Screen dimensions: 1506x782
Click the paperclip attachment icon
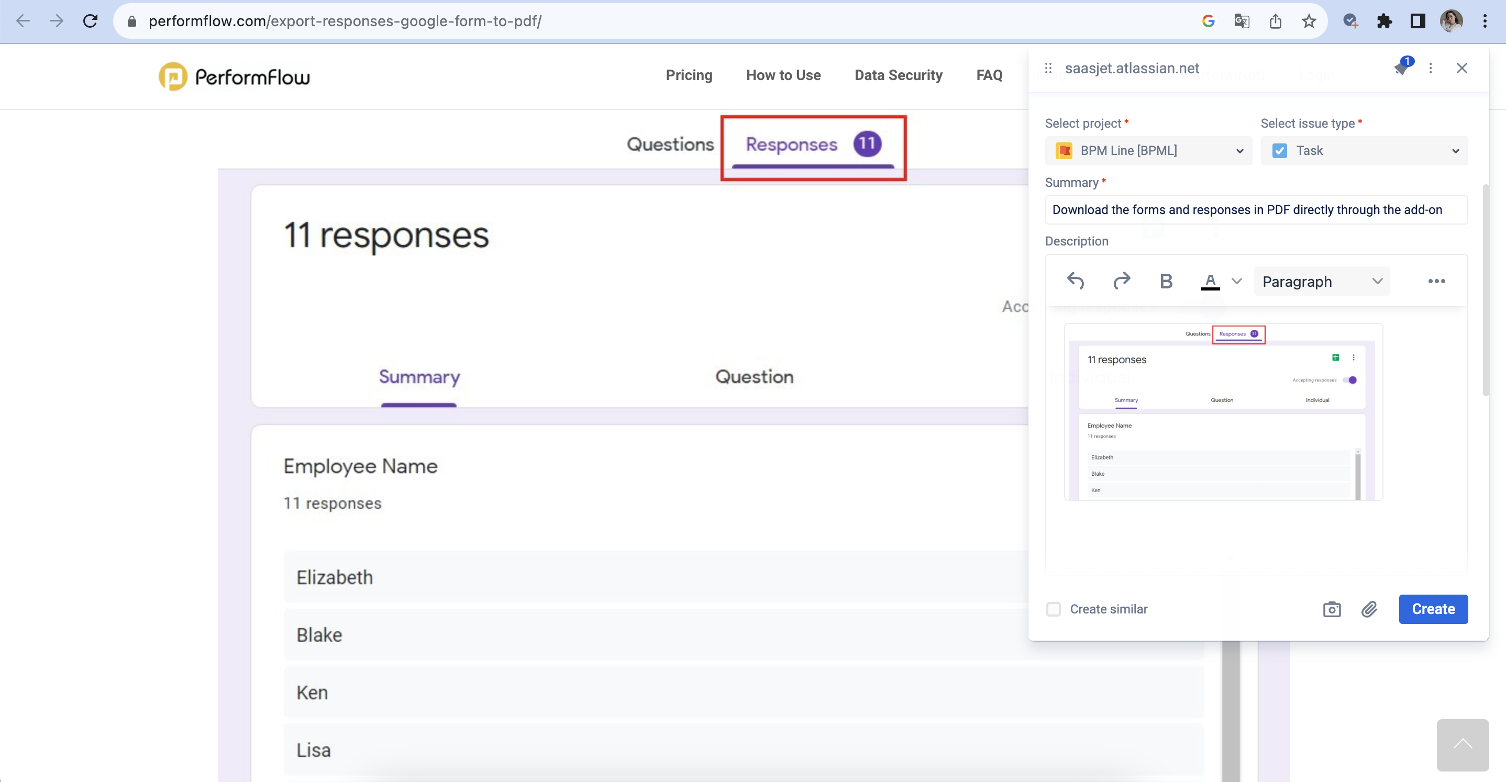coord(1369,609)
